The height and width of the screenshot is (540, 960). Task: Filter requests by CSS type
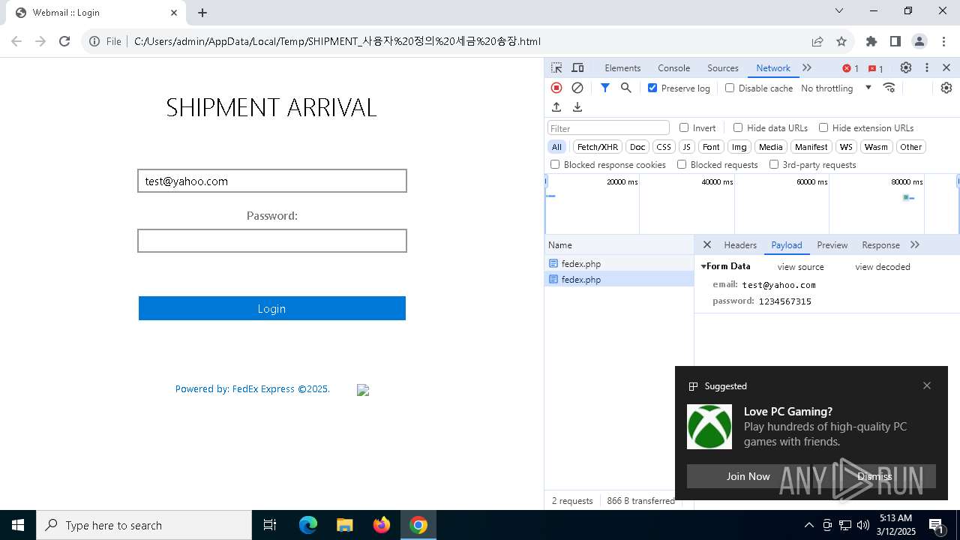click(664, 147)
